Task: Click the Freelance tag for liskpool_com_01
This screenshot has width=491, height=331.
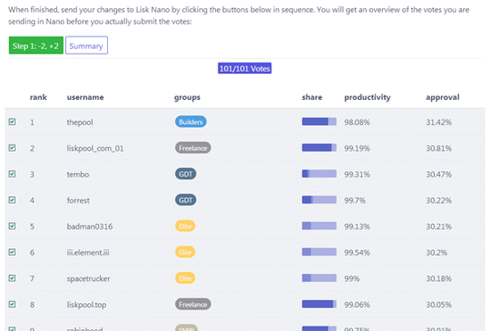Action: click(x=193, y=148)
